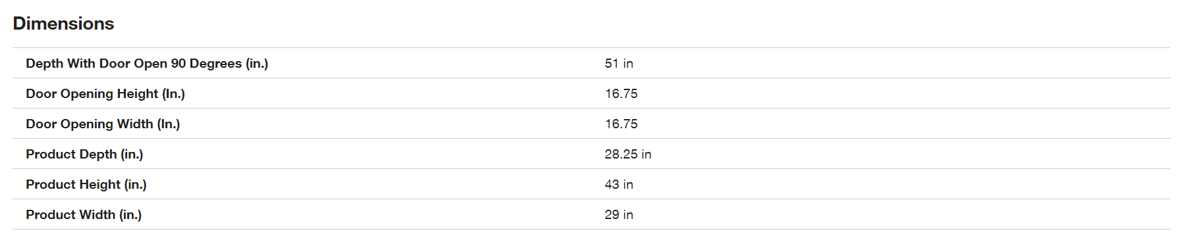Image resolution: width=1182 pixels, height=244 pixels.
Task: Click the Door Opening Width 16.75 value
Action: 621,124
